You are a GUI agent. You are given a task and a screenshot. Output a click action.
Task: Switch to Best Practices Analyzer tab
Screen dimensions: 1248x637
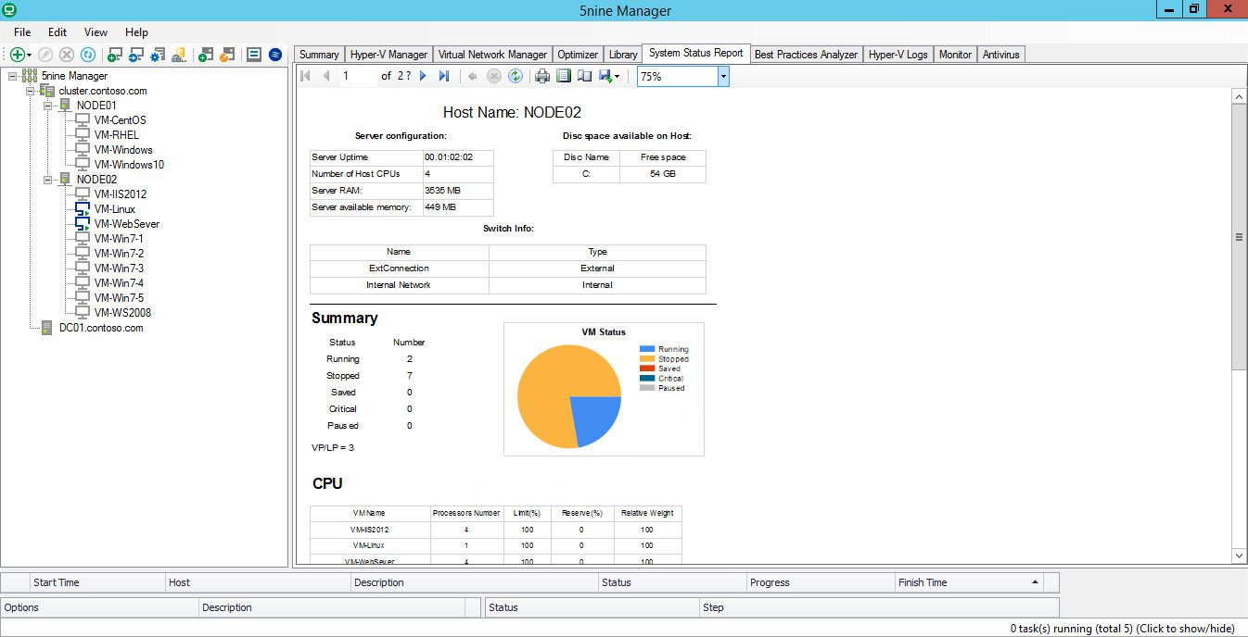tap(806, 55)
